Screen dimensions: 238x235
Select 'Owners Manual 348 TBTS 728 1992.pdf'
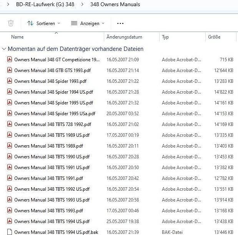[53, 124]
